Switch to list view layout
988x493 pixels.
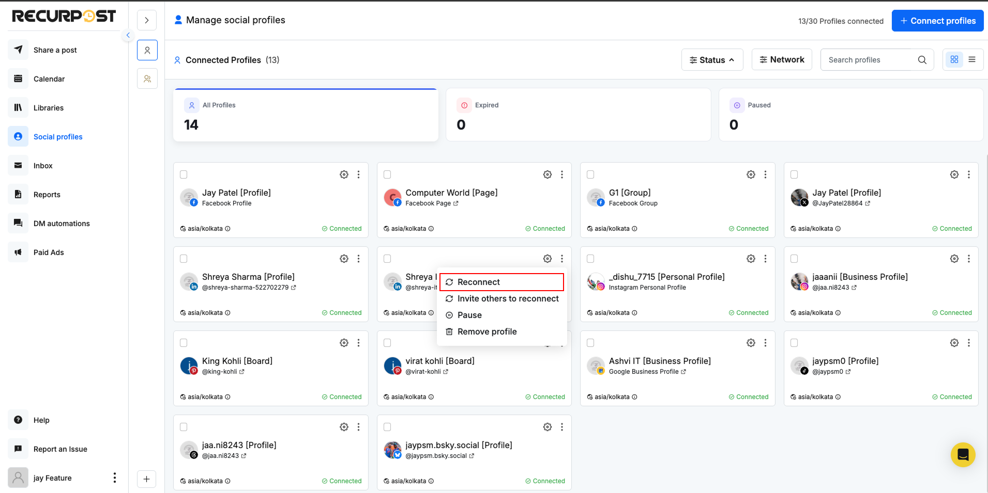[972, 59]
